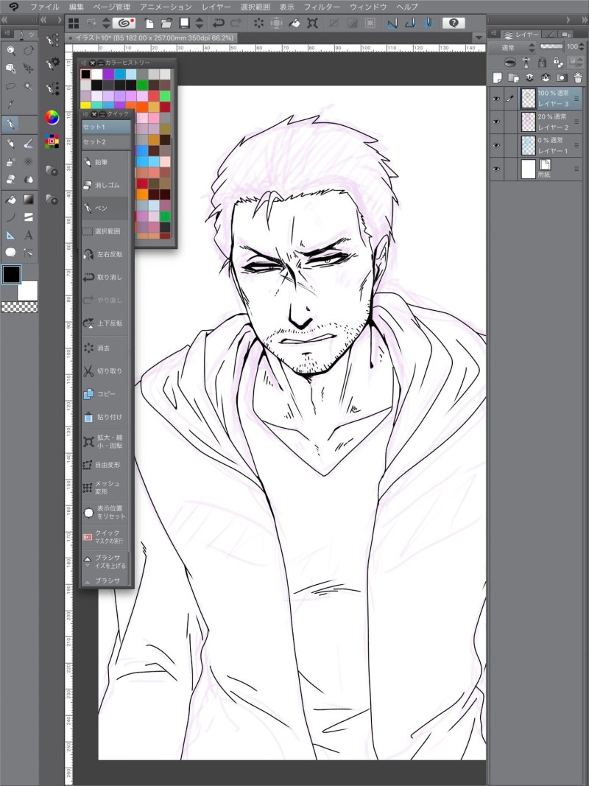The width and height of the screenshot is (589, 786).
Task: Select the Lasso selection tool
Action: tap(10, 86)
